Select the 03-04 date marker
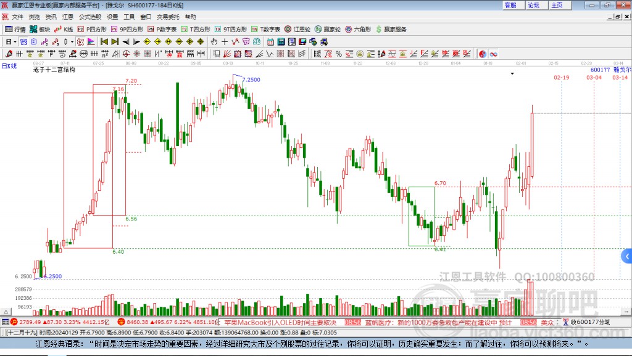Image resolution: width=632 pixels, height=356 pixels. point(594,77)
